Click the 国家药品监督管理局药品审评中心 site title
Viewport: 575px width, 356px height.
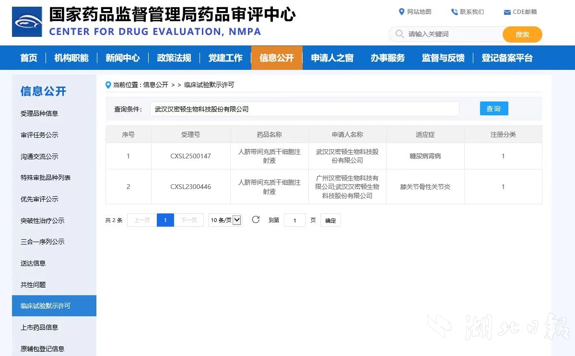point(172,14)
